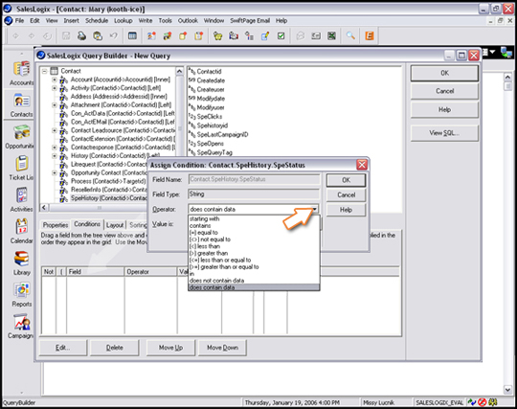Click OK in the Query Builder window
The height and width of the screenshot is (409, 517).
pyautogui.click(x=444, y=73)
